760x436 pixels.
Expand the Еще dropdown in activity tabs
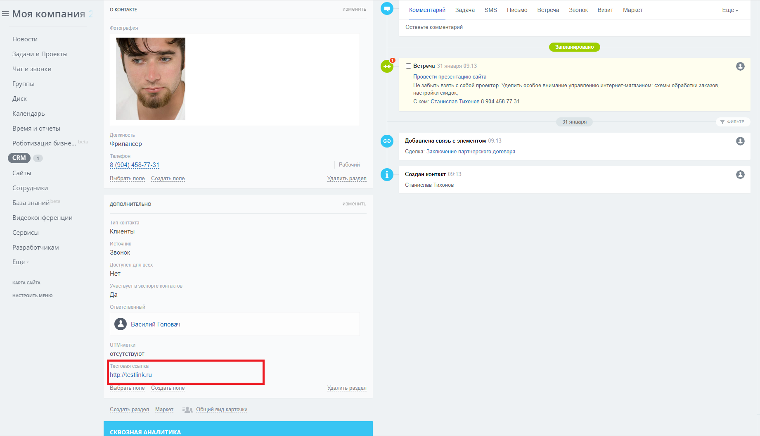tap(730, 10)
